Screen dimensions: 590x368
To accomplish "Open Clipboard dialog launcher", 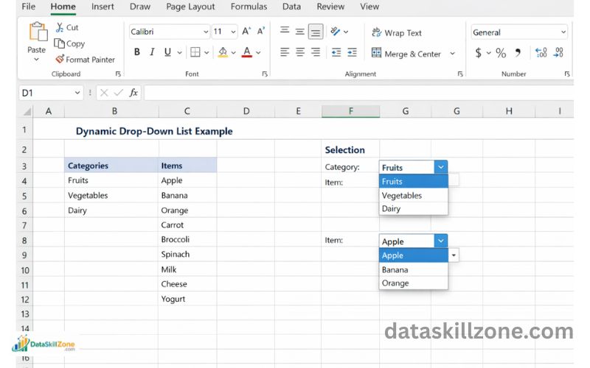I will coord(118,74).
